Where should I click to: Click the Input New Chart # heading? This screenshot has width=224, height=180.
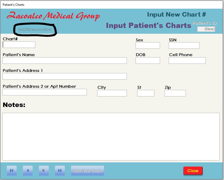pyautogui.click(x=177, y=14)
